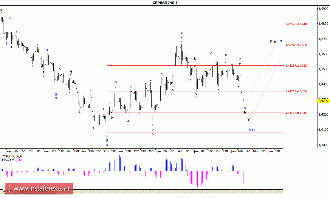Click the 1,4000 price axis value
The height and width of the screenshot is (198, 330).
323,145
